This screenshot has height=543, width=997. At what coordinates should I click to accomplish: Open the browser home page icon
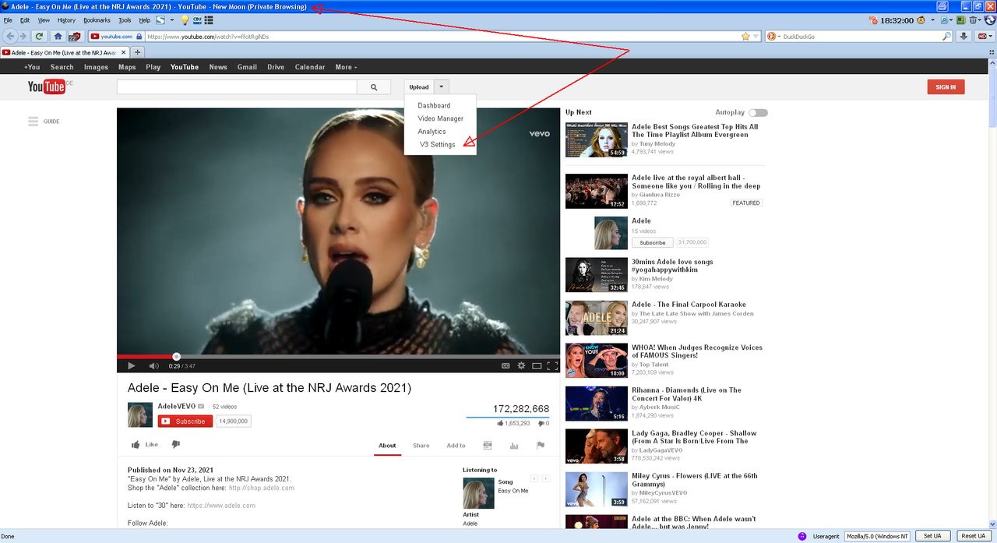click(58, 36)
